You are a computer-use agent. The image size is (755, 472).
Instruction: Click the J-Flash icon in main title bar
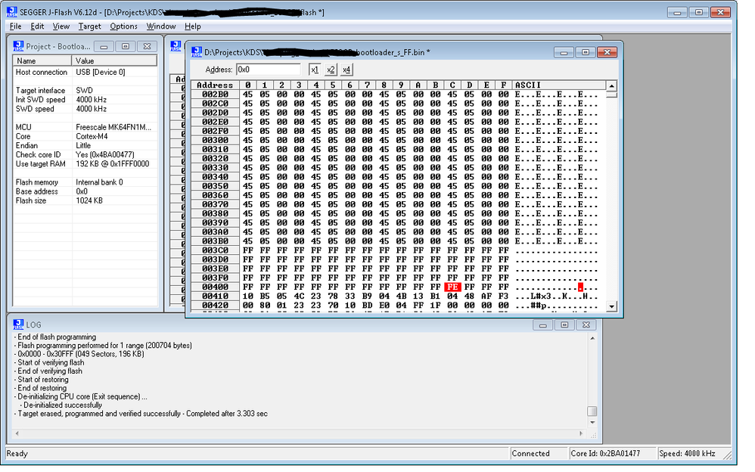[x=12, y=12]
